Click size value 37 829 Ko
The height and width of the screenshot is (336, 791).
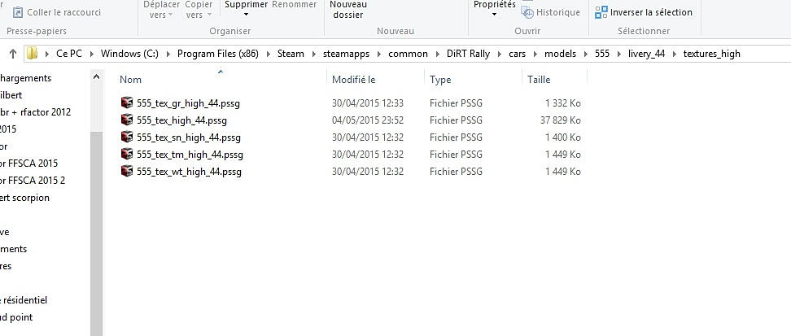[x=561, y=120]
